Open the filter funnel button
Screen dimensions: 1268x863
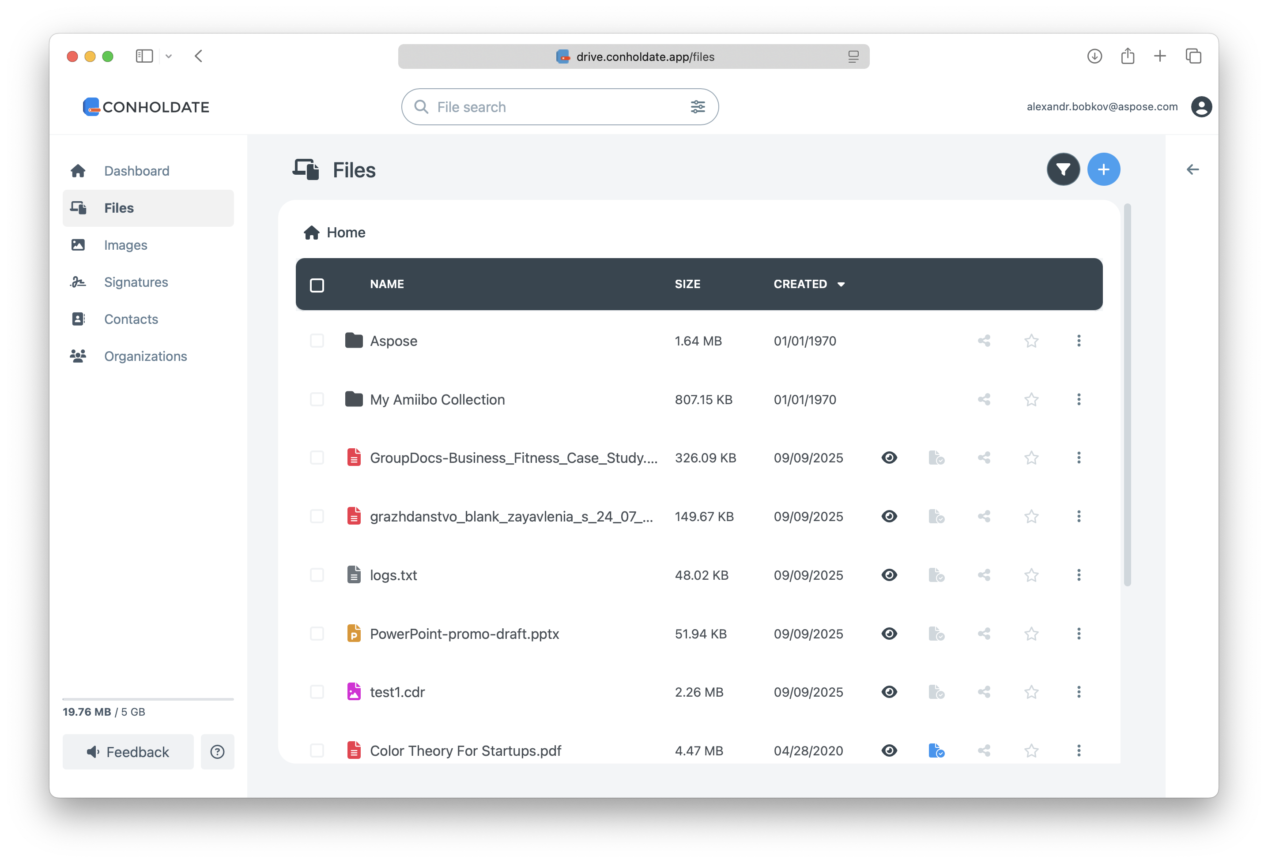tap(1063, 169)
